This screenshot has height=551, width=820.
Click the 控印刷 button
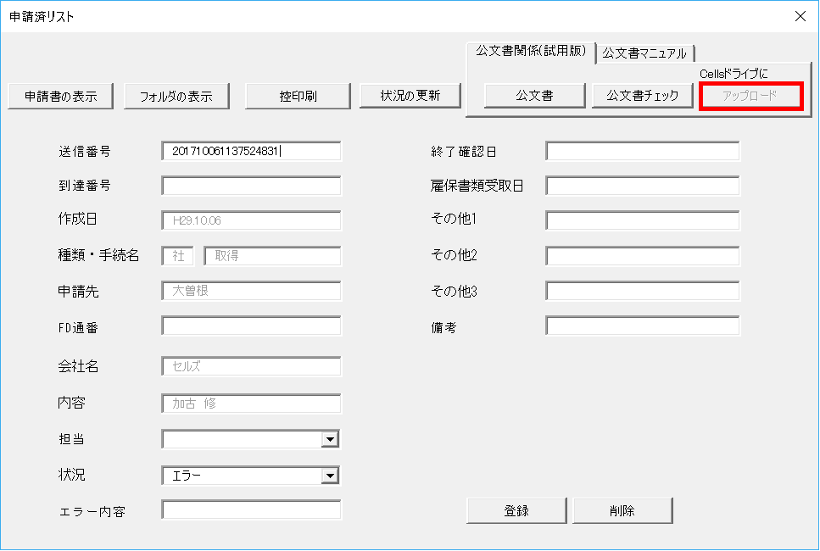[x=298, y=96]
